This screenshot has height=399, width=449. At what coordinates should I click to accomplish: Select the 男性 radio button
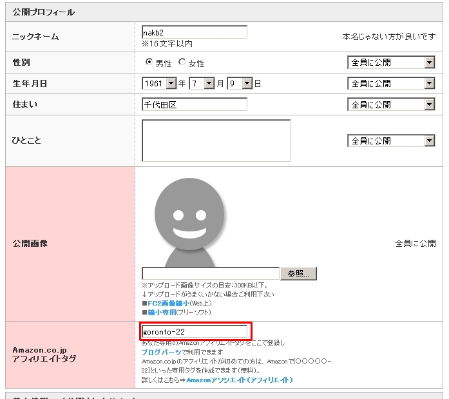tap(149, 62)
